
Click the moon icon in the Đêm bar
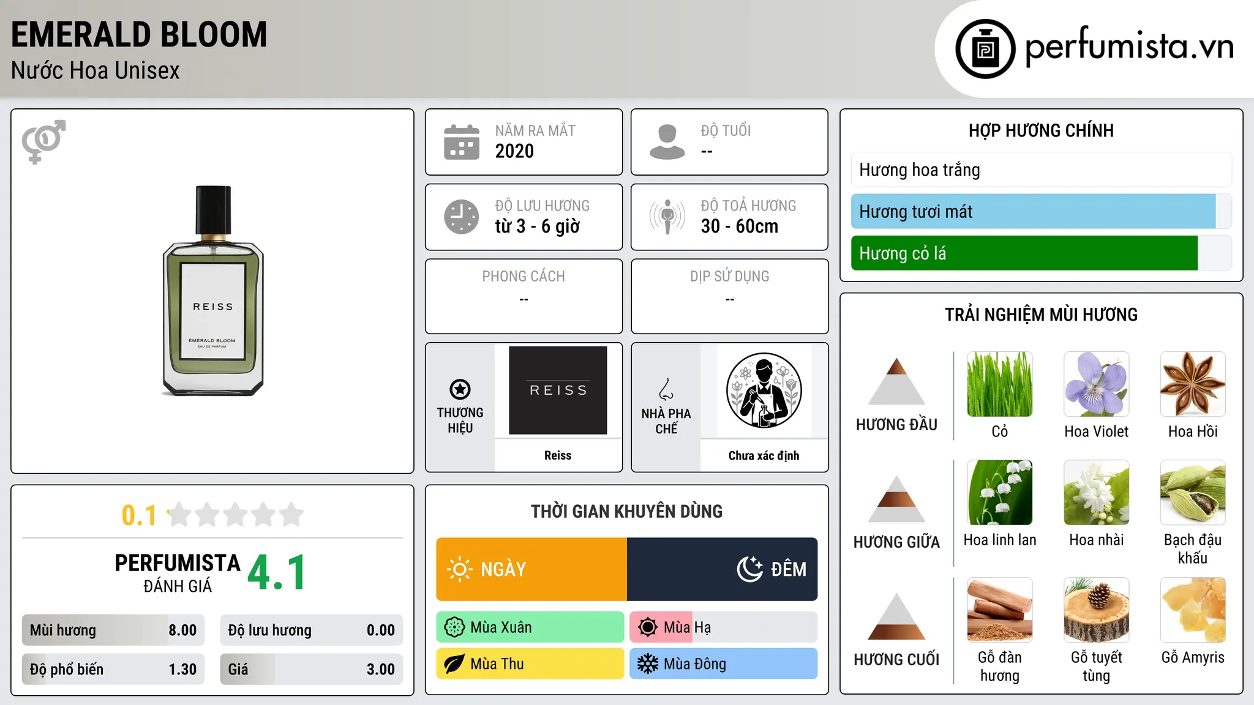[x=750, y=569]
